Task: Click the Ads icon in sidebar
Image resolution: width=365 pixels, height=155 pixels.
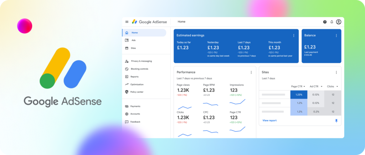Action: (127, 40)
